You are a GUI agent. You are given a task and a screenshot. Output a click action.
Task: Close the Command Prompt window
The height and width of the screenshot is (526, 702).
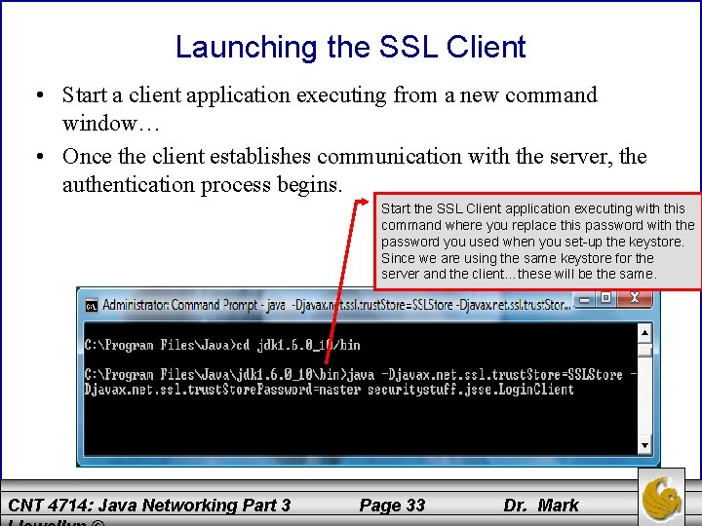634,298
